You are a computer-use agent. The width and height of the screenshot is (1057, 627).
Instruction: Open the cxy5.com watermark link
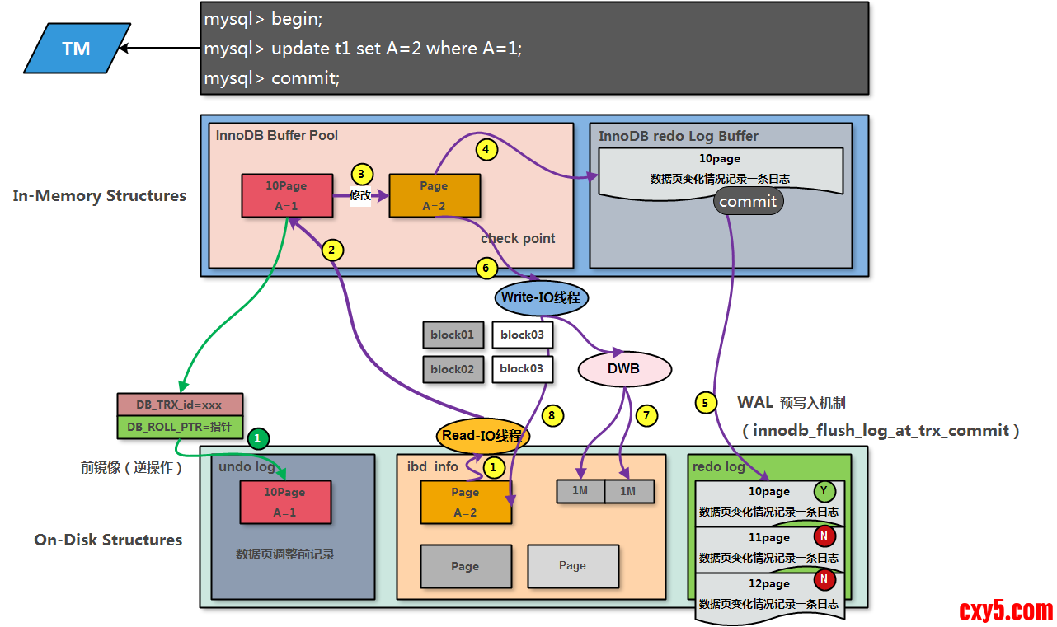coord(1006,611)
